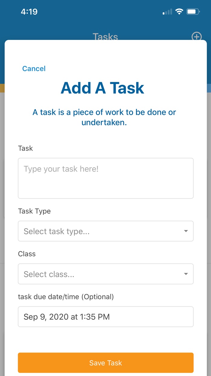Open the task due date/time field
The width and height of the screenshot is (211, 376).
tap(105, 317)
